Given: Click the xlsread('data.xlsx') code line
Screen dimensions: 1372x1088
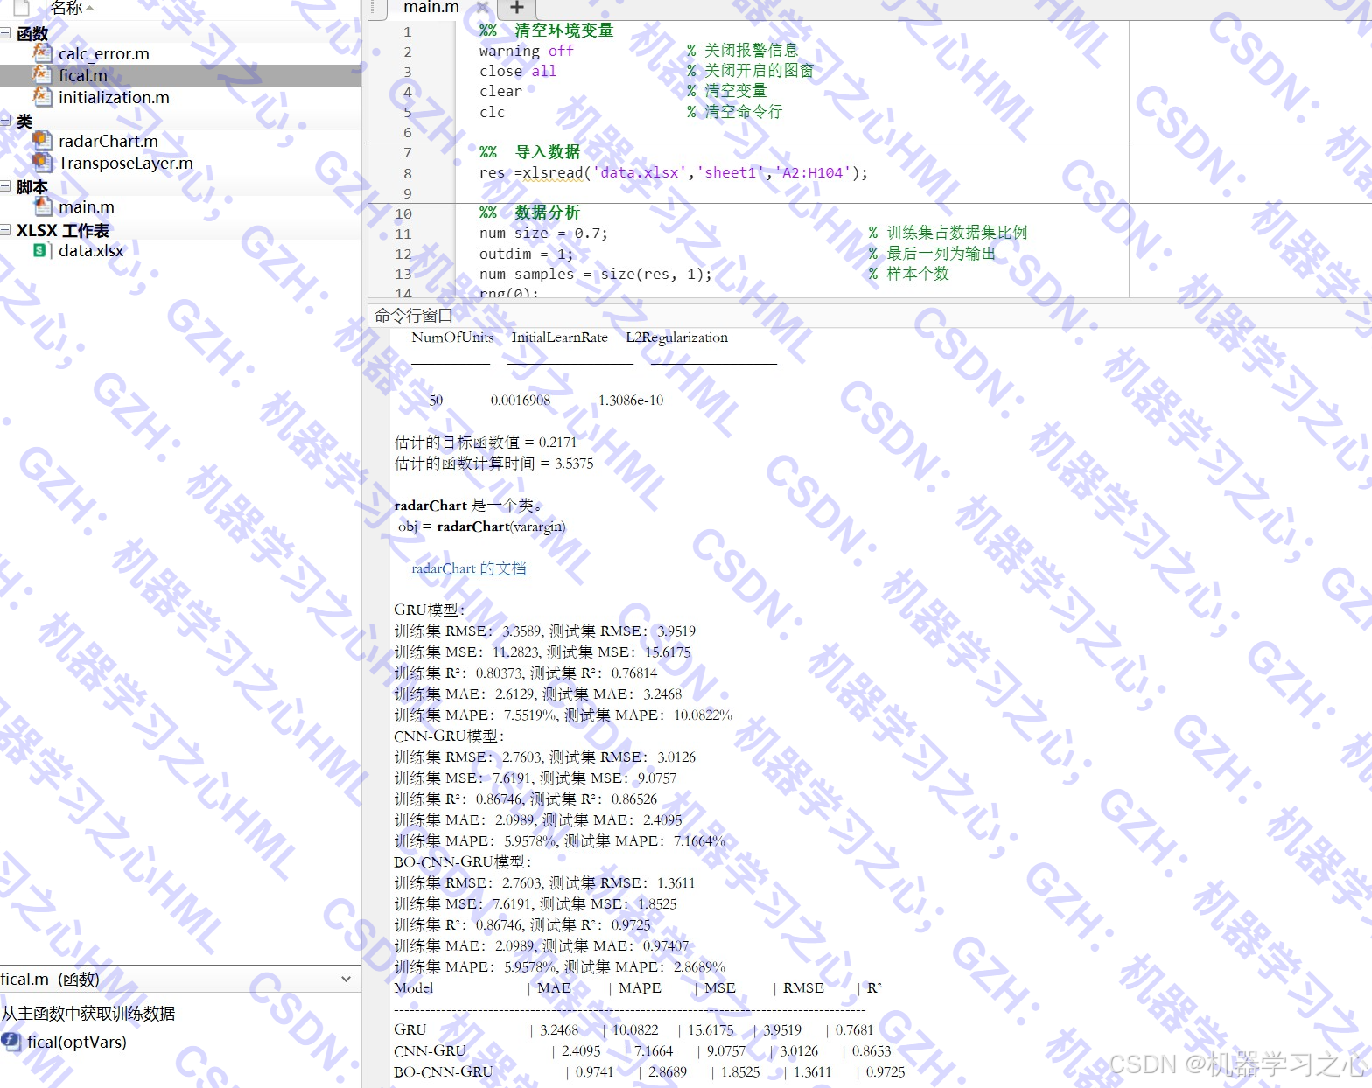Looking at the screenshot, I should pos(674,172).
